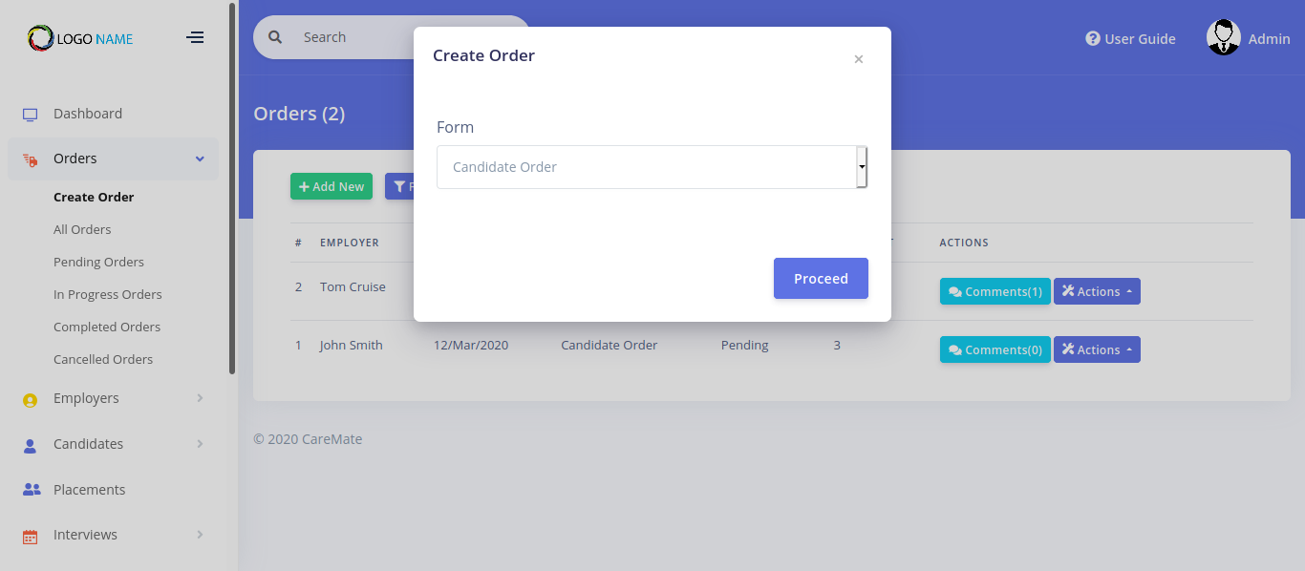Click the Admin avatar picture
The height and width of the screenshot is (571, 1305).
click(1223, 37)
